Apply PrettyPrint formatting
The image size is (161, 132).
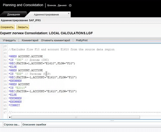82,40
